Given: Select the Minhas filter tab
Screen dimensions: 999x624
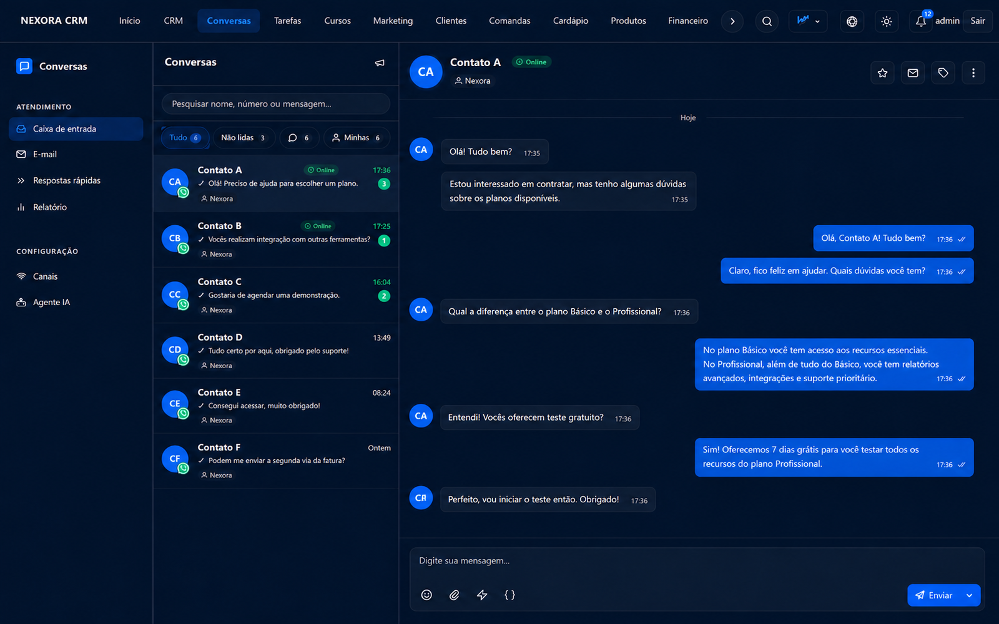Looking at the screenshot, I should 357,138.
